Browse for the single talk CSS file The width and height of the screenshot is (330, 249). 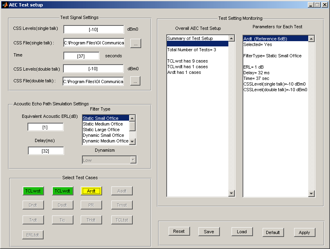coord(136,43)
